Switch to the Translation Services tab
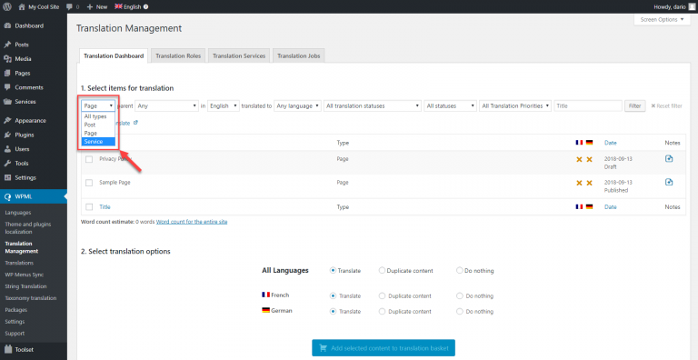The image size is (698, 360). pyautogui.click(x=239, y=56)
